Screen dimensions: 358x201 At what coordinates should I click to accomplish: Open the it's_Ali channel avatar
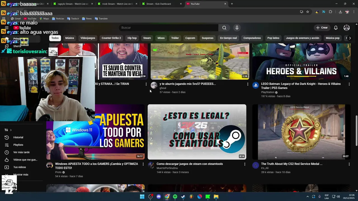tap(255, 165)
